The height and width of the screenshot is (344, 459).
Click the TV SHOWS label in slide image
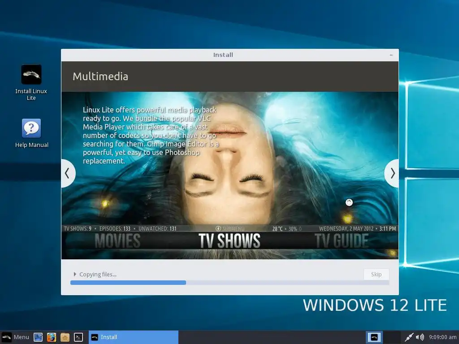pyautogui.click(x=229, y=241)
